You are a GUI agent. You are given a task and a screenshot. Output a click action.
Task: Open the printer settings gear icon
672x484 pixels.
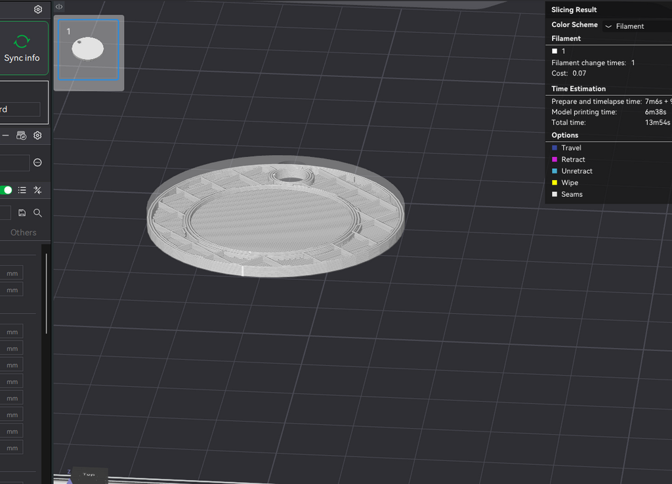pos(37,9)
